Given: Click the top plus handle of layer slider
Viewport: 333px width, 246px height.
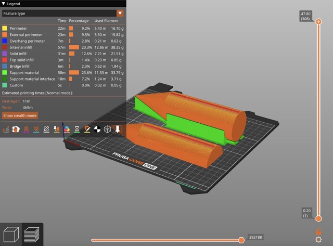Looking at the screenshot, I should [318, 22].
